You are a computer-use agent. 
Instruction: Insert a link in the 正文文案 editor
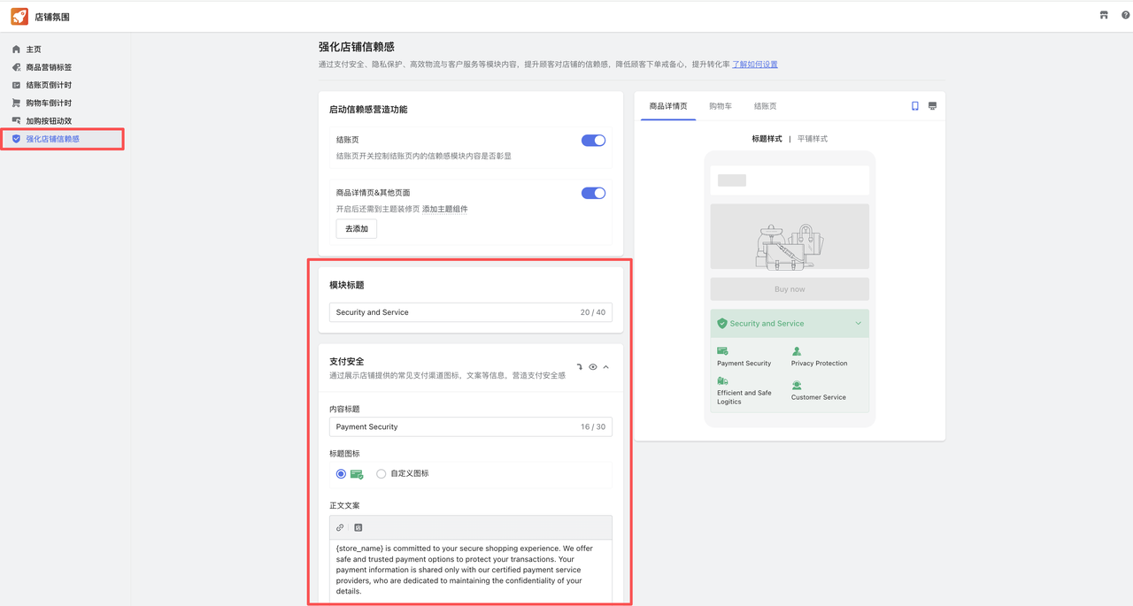[x=339, y=526]
